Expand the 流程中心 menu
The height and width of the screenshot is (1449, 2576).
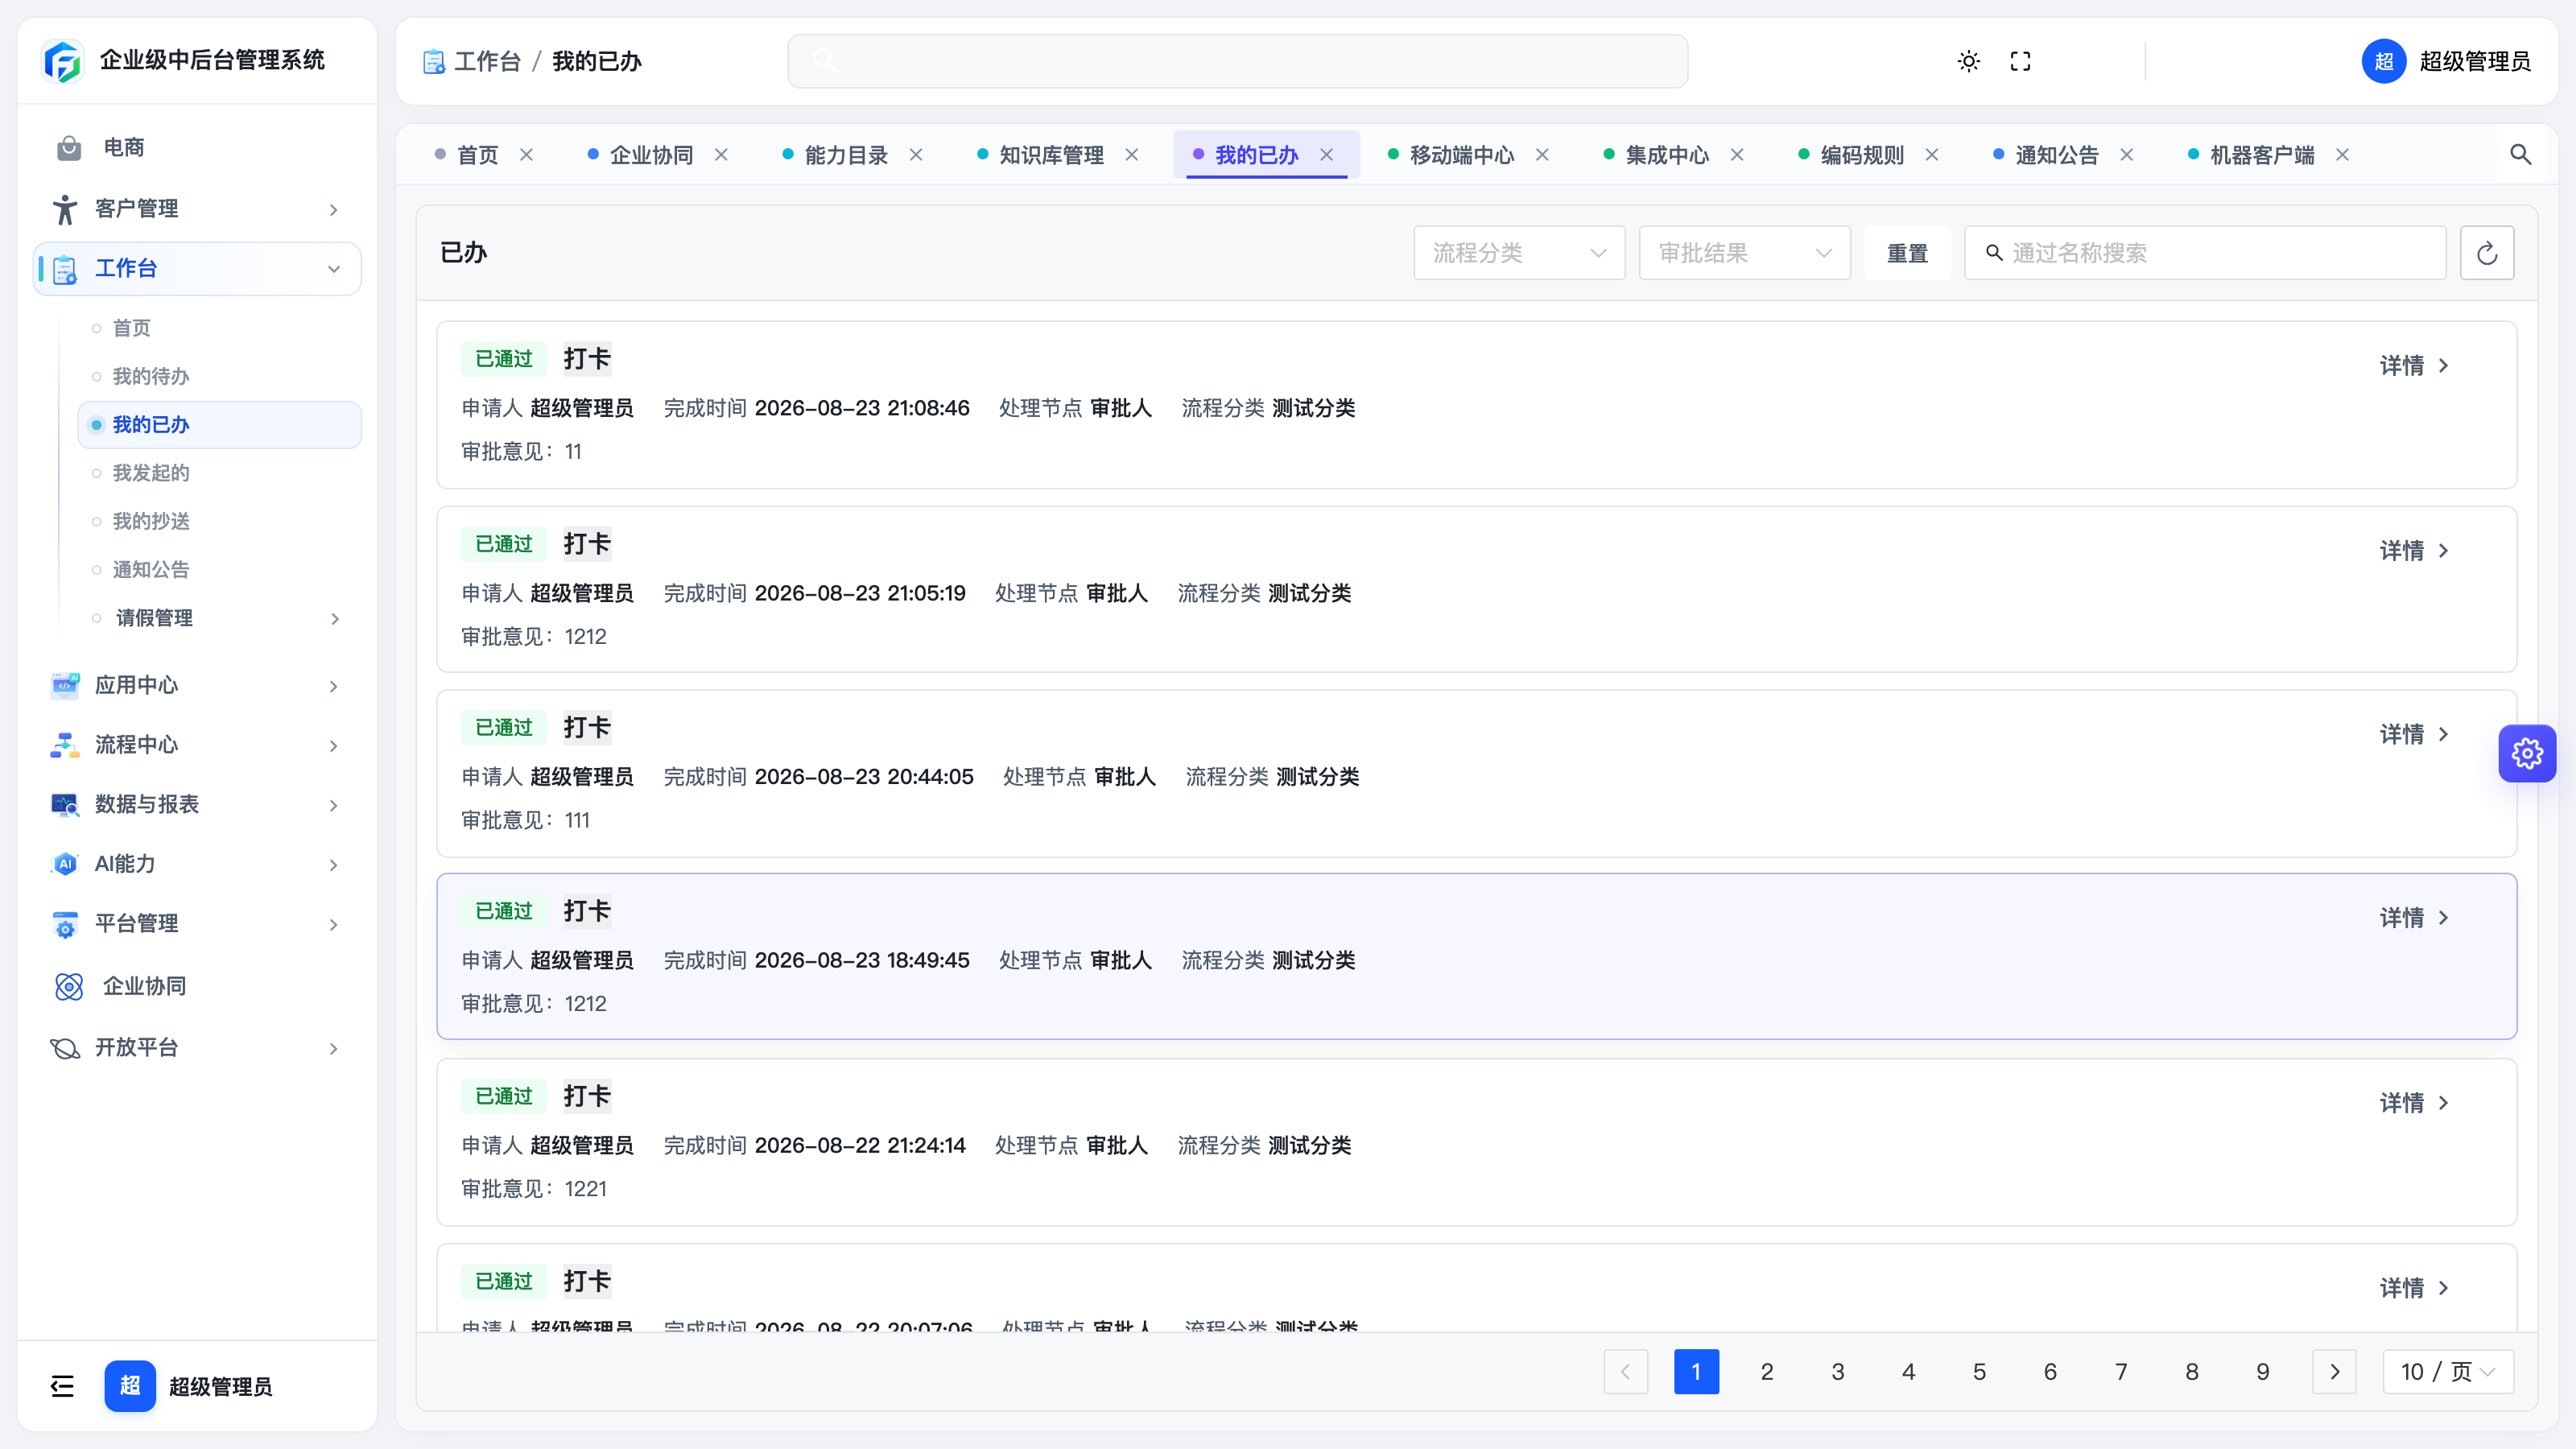click(x=334, y=745)
